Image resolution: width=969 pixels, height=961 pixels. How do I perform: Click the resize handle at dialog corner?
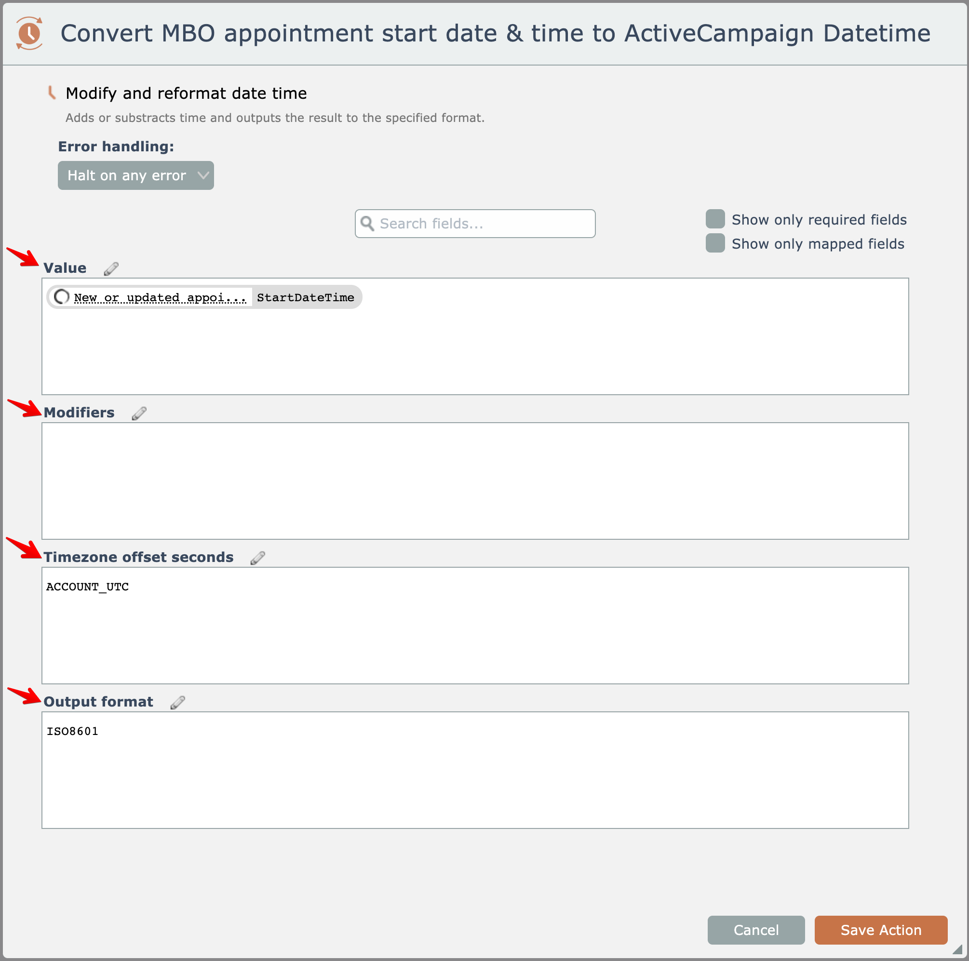click(957, 949)
